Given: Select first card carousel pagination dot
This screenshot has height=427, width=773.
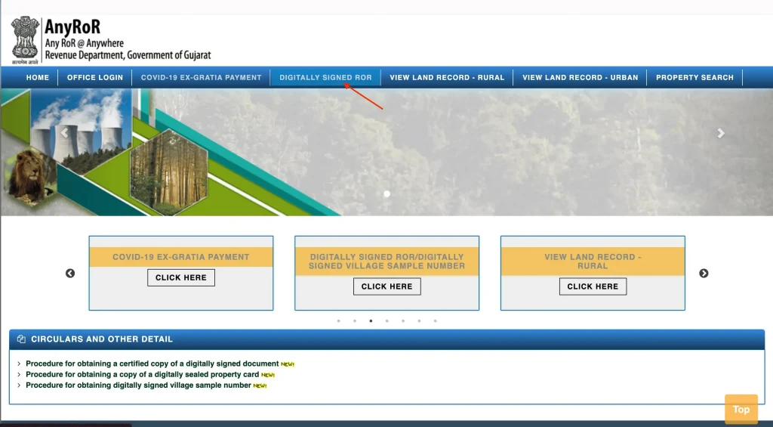Looking at the screenshot, I should coord(339,321).
